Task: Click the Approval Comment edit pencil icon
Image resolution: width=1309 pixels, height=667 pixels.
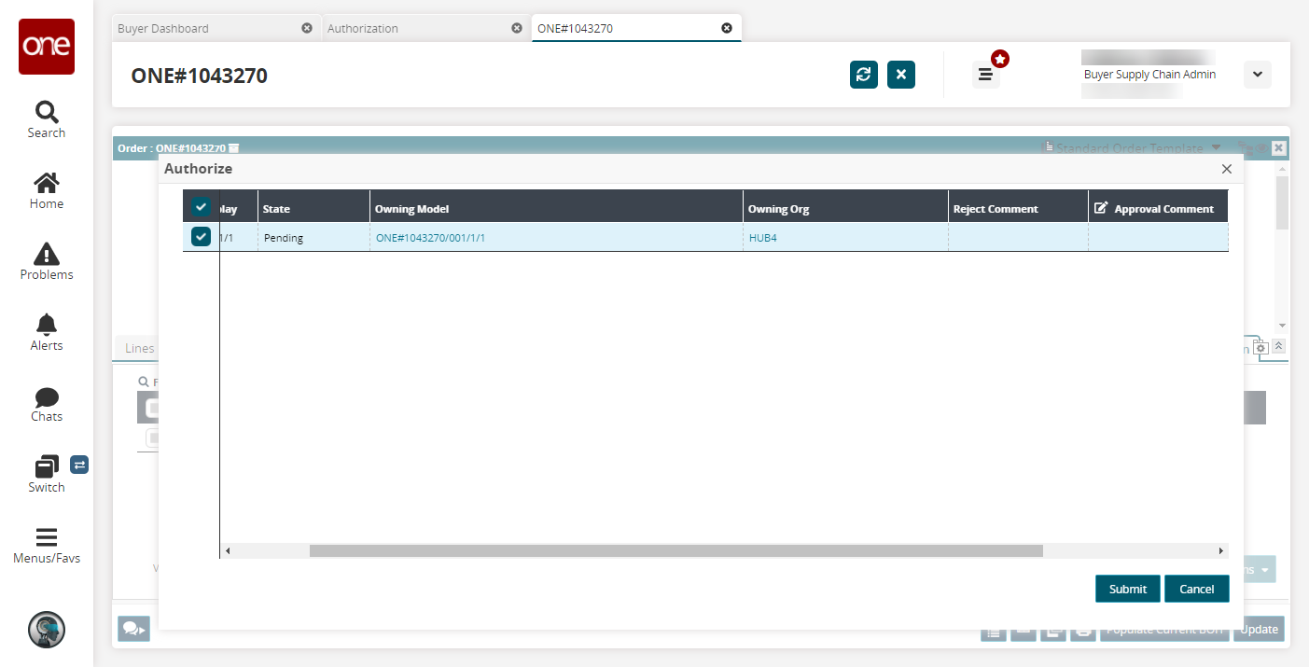Action: pyautogui.click(x=1101, y=208)
